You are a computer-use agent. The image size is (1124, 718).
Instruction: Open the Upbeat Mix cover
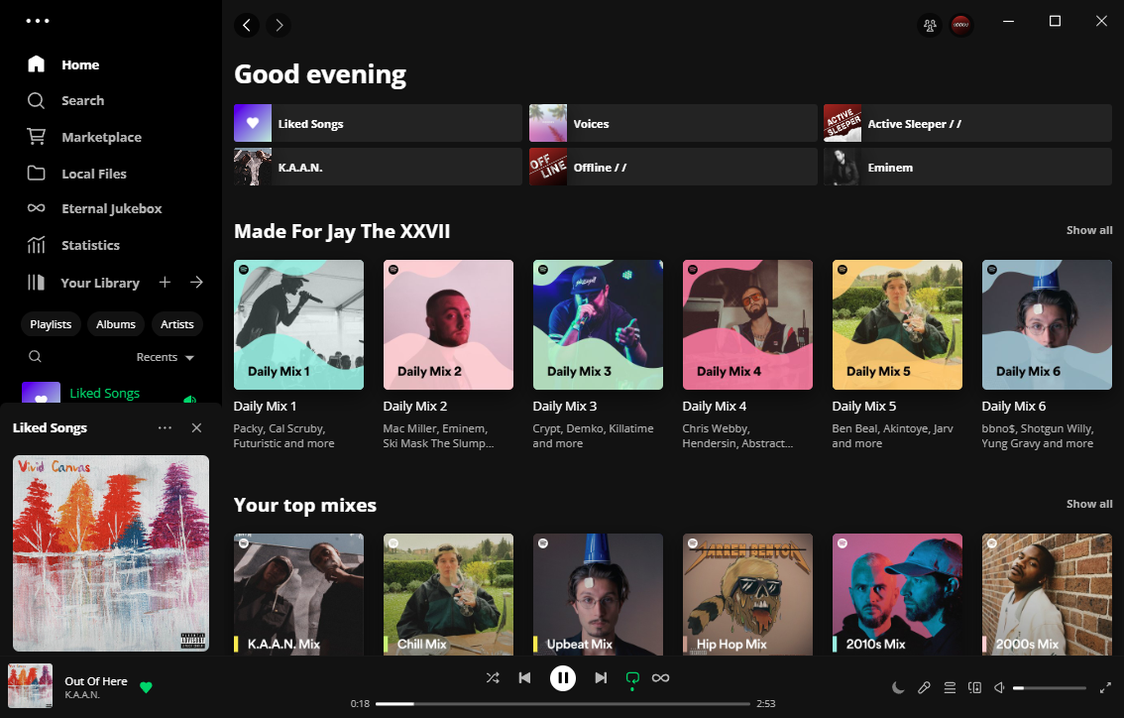[598, 594]
